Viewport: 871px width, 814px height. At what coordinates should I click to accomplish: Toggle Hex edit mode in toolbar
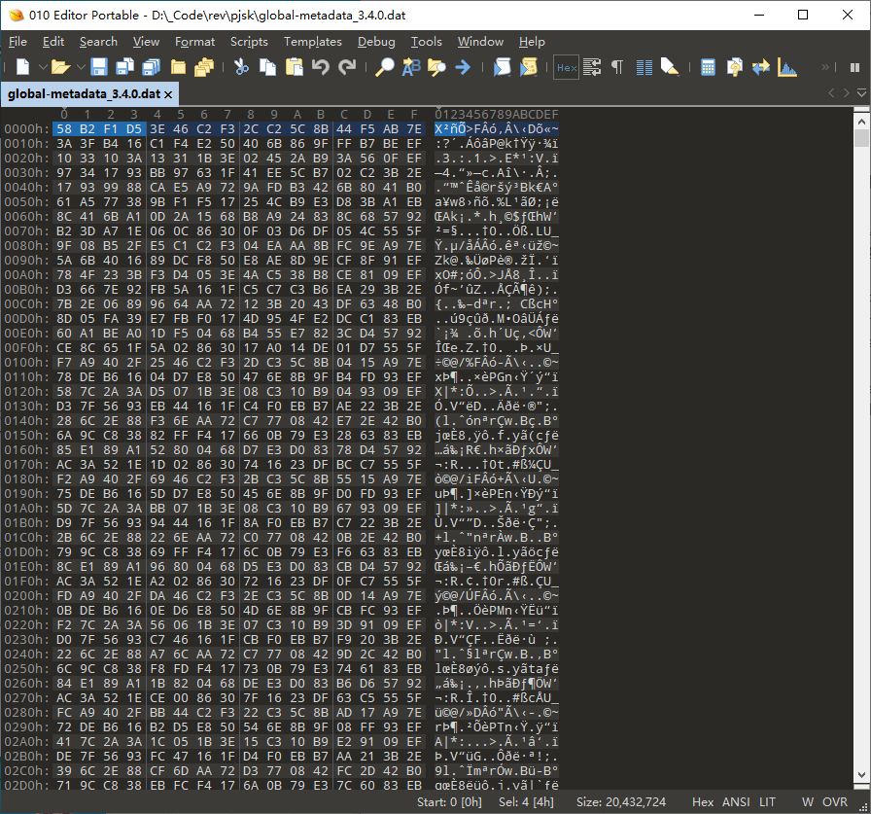[566, 67]
